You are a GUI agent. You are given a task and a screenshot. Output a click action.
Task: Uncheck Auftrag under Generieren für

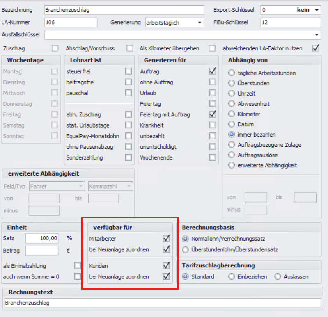pyautogui.click(x=212, y=71)
